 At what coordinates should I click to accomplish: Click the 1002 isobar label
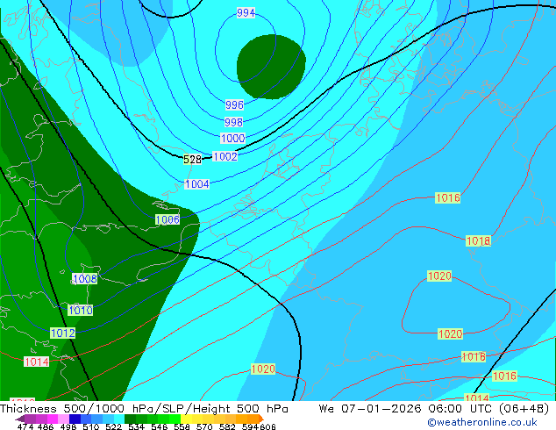225,156
